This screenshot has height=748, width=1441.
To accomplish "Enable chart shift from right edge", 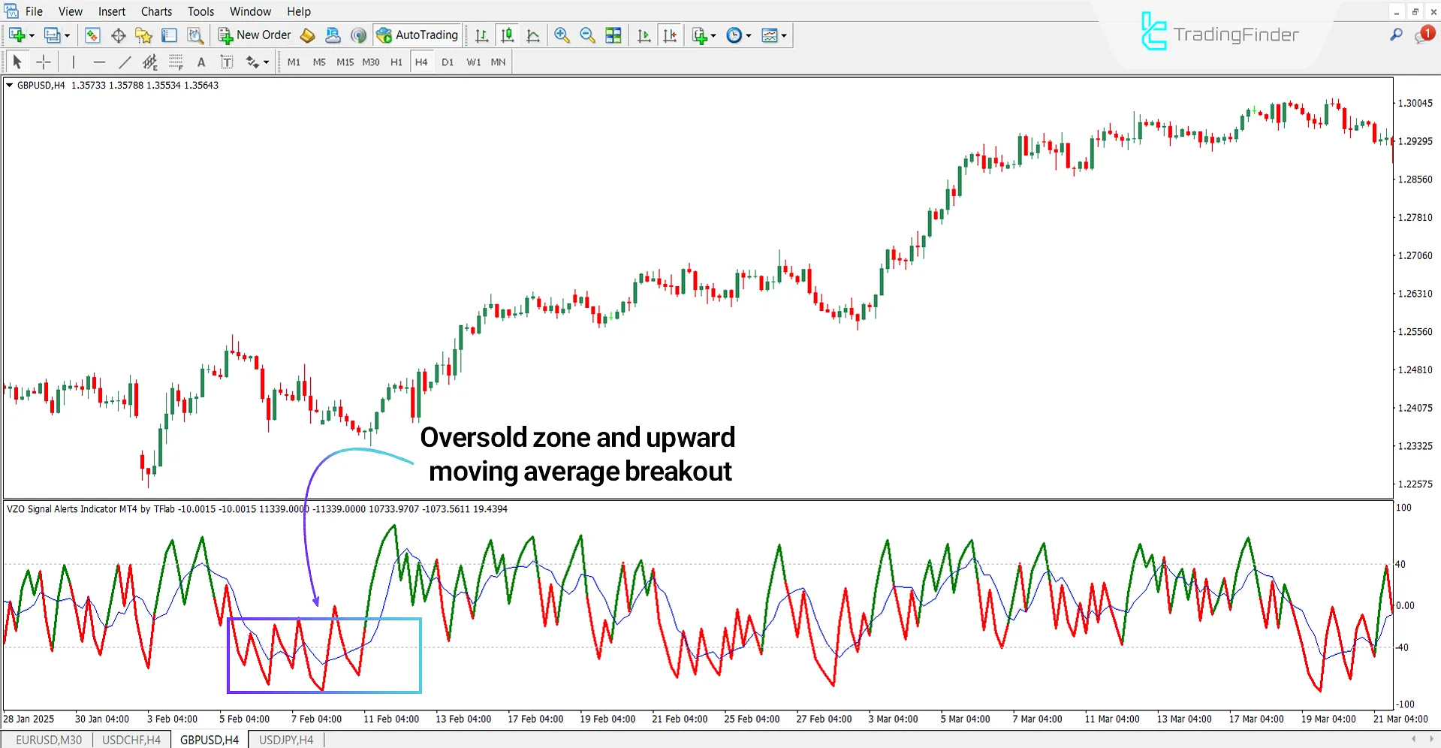I will pyautogui.click(x=670, y=35).
